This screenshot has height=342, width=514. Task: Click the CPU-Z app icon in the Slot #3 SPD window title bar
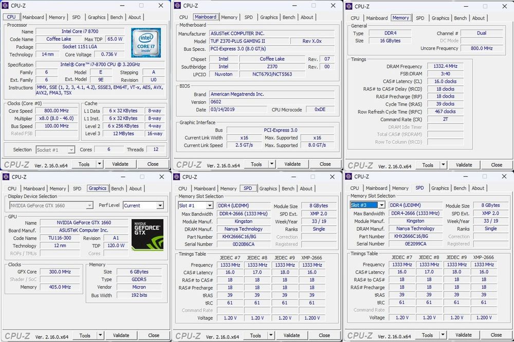pos(348,177)
